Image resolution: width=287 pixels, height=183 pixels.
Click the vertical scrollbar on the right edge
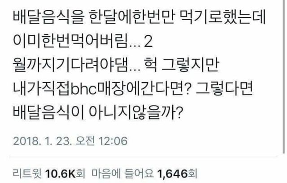click(284, 76)
